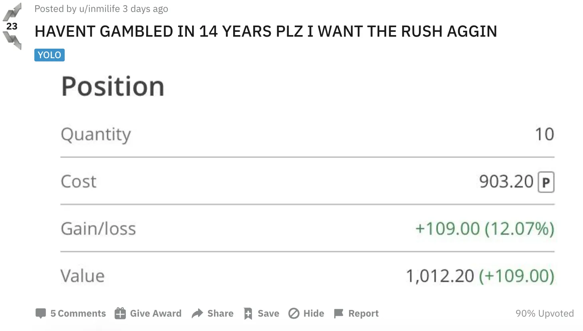This screenshot has height=331, width=583.
Task: Open the post title link
Action: click(266, 31)
